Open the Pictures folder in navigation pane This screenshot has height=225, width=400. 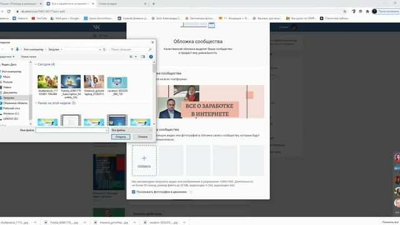tap(7, 82)
